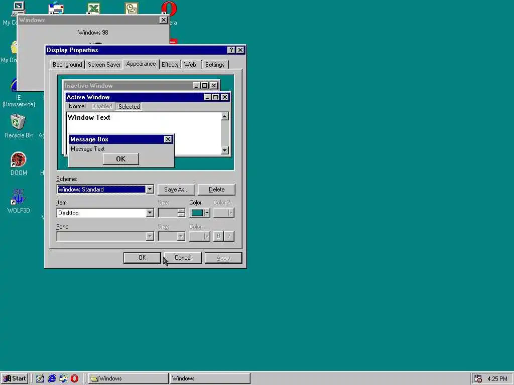Open the Desktop Color picker dropdown
The image size is (514, 385).
(x=199, y=213)
